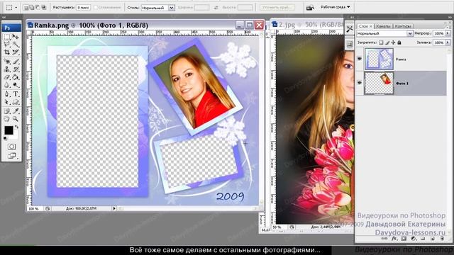Screen dimensions: 454x255
Task: Choose Subtract from Selection mode
Action: (x=38, y=8)
